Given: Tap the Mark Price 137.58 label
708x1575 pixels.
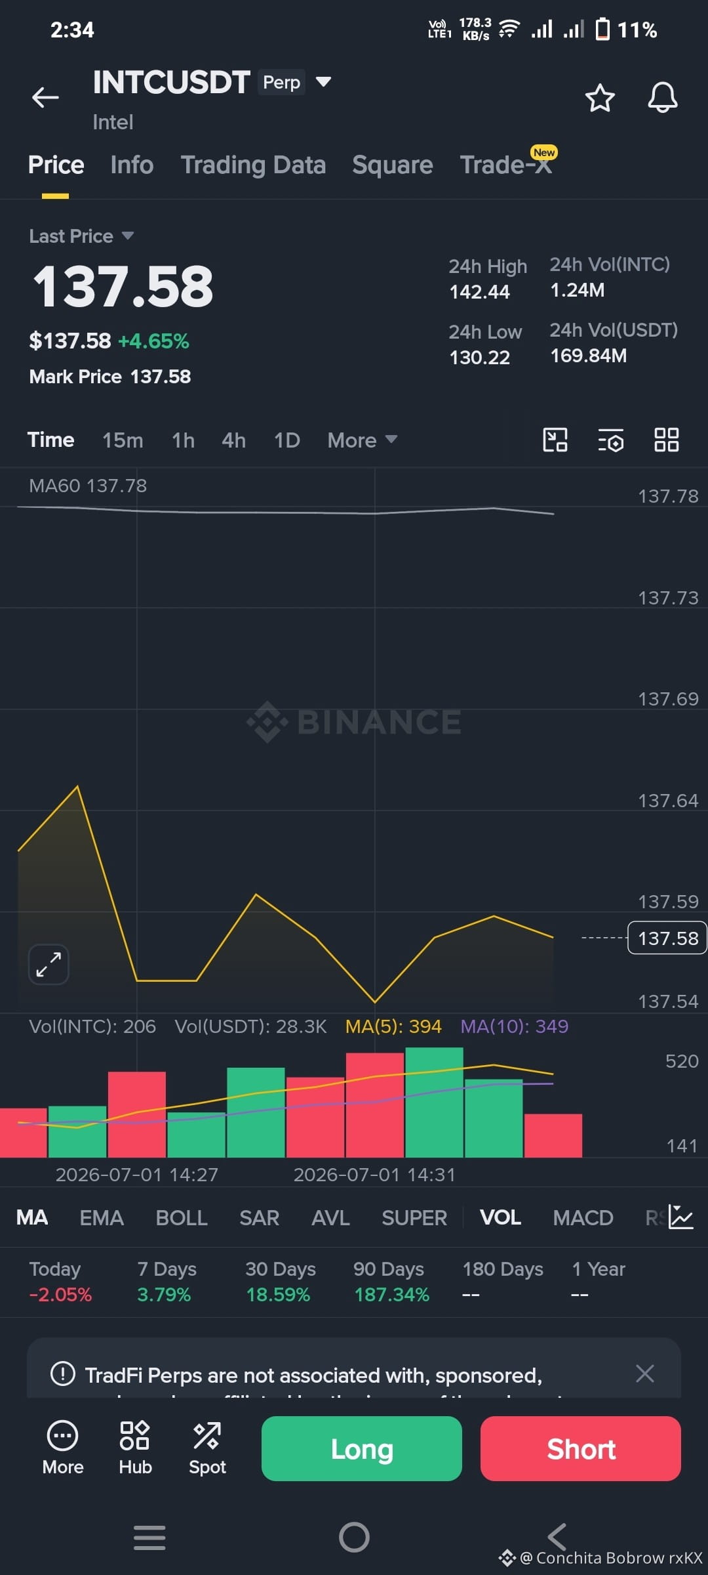Looking at the screenshot, I should (x=110, y=377).
